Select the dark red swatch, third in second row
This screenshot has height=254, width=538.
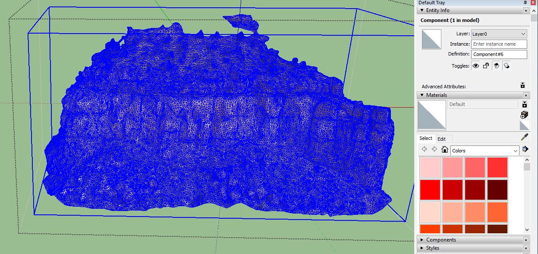point(475,190)
